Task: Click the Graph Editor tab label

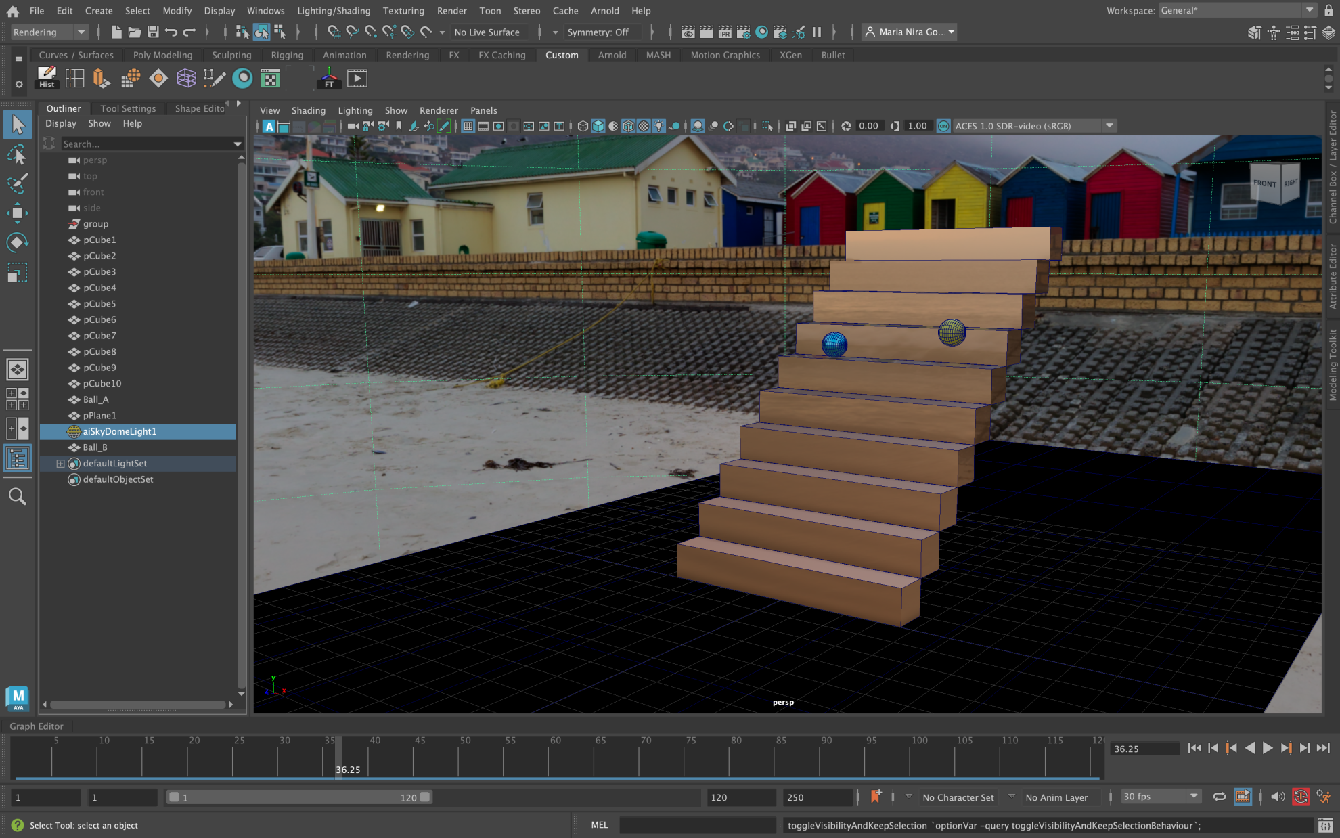Action: tap(37, 726)
